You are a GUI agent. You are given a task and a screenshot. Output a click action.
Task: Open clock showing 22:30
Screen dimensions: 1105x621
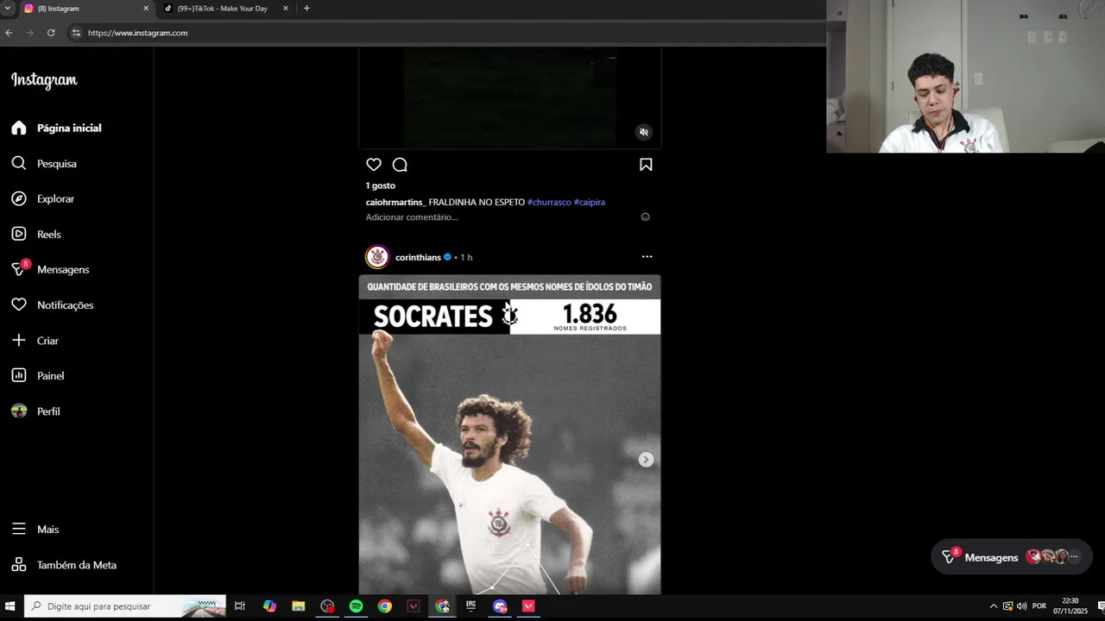point(1070,606)
